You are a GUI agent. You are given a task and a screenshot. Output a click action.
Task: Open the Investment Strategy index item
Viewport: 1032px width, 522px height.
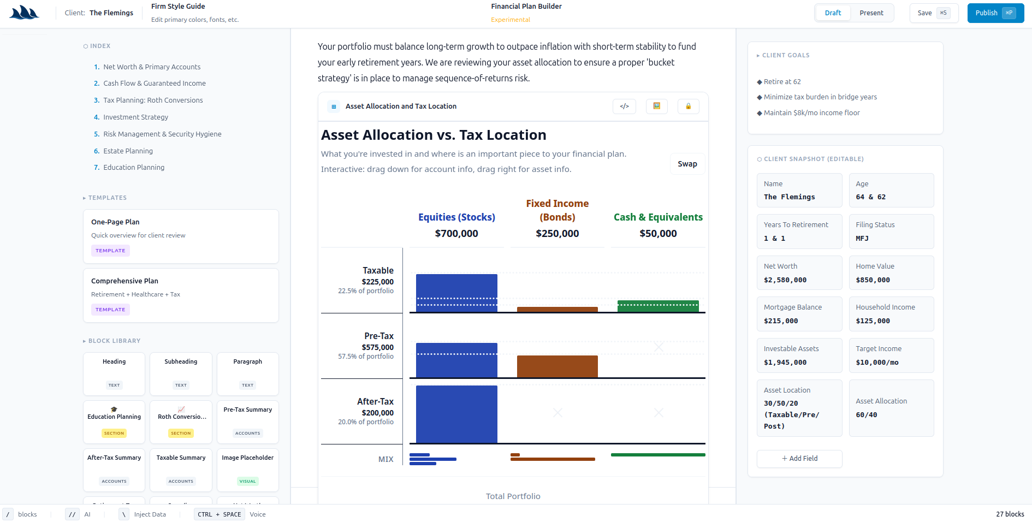(135, 117)
